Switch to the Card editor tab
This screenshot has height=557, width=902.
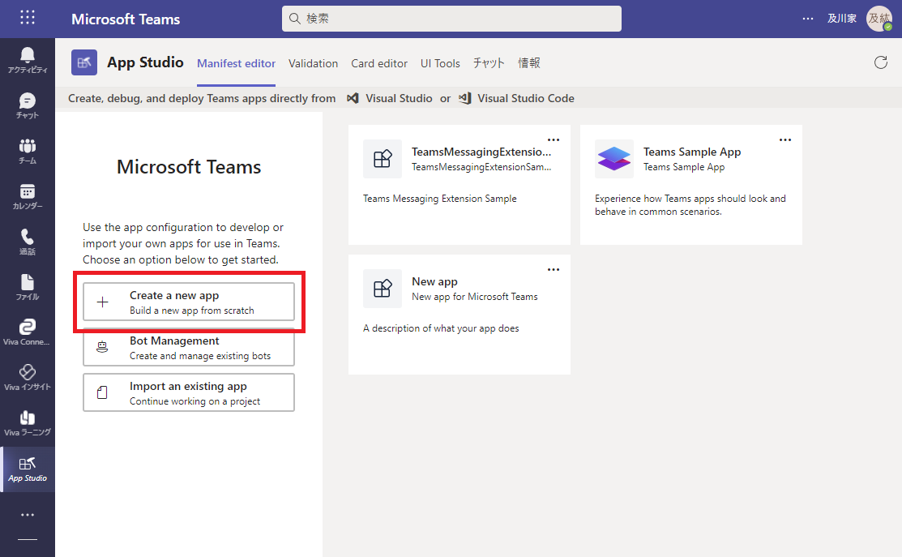[379, 63]
